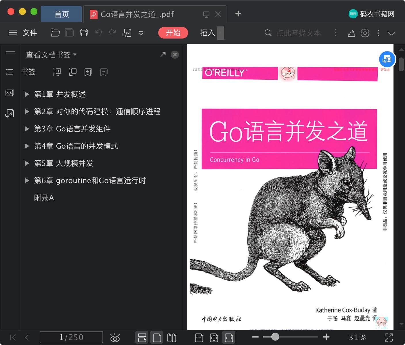
Task: Open the bookmarks list sidebar icon
Action: point(10,72)
